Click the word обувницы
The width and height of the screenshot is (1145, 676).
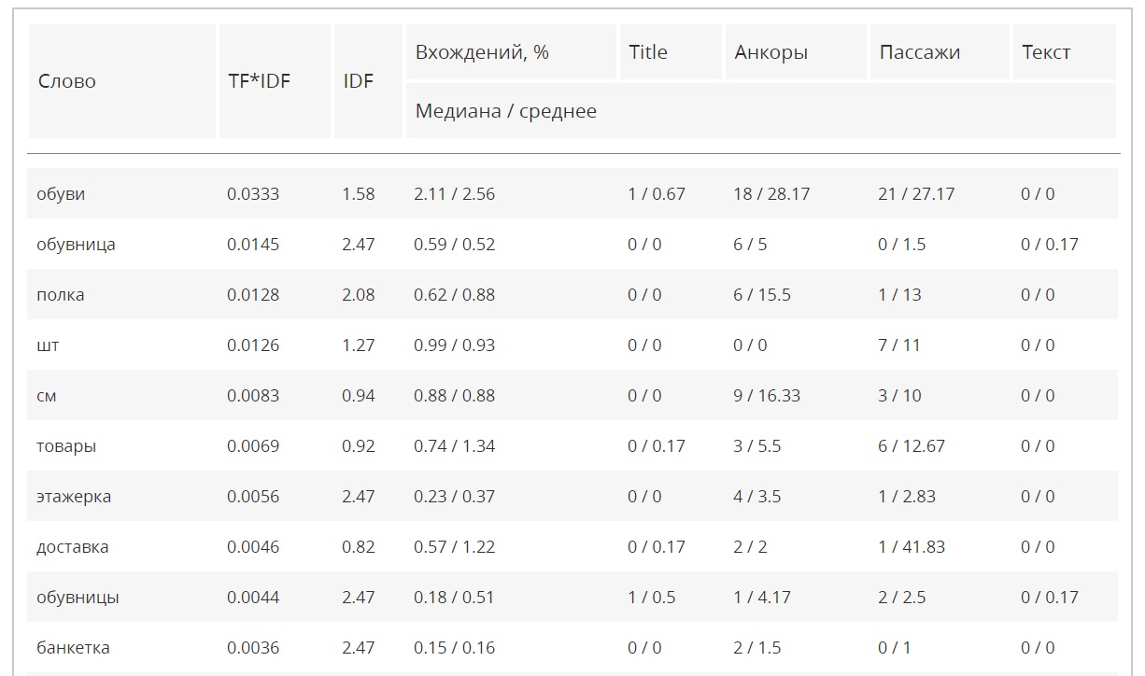point(78,598)
